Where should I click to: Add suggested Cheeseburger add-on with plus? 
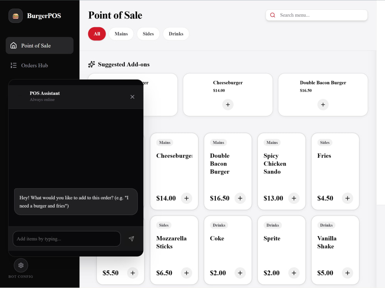pyautogui.click(x=228, y=104)
